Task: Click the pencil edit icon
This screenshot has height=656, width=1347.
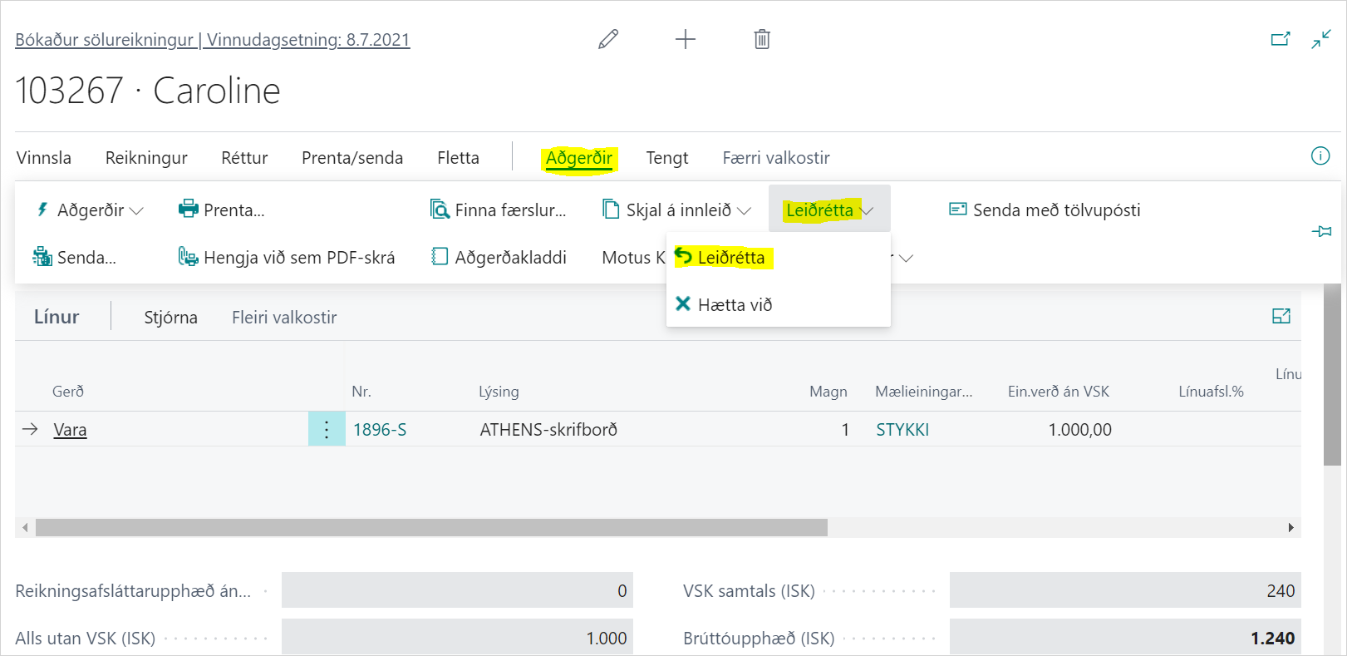Action: click(608, 39)
